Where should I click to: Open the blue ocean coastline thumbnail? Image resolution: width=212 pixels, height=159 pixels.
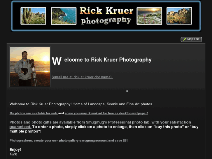pos(64,16)
